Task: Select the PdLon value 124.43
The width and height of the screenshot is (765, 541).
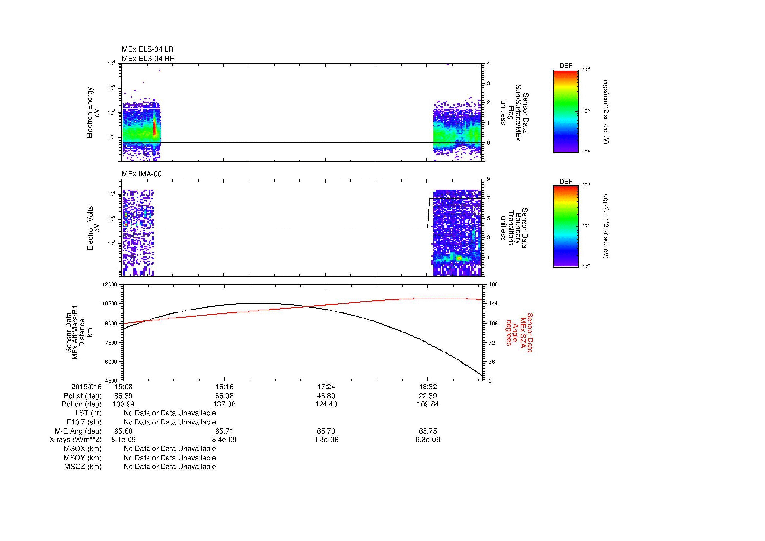Action: click(x=326, y=404)
